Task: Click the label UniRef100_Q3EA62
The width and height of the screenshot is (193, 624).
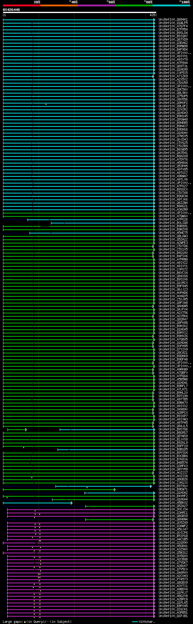Action: tap(173, 43)
